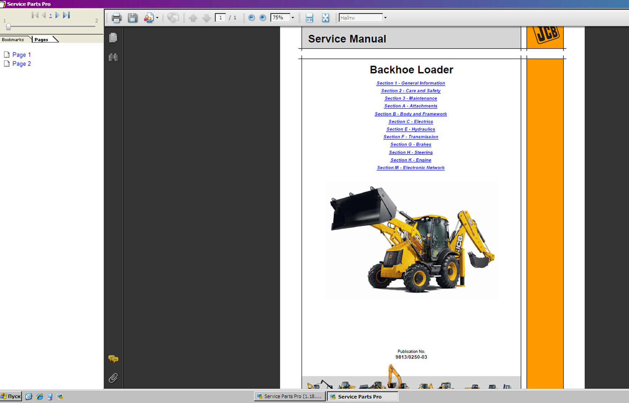Switch to the Pages tab
Viewport: 629px width, 403px height.
coord(41,40)
